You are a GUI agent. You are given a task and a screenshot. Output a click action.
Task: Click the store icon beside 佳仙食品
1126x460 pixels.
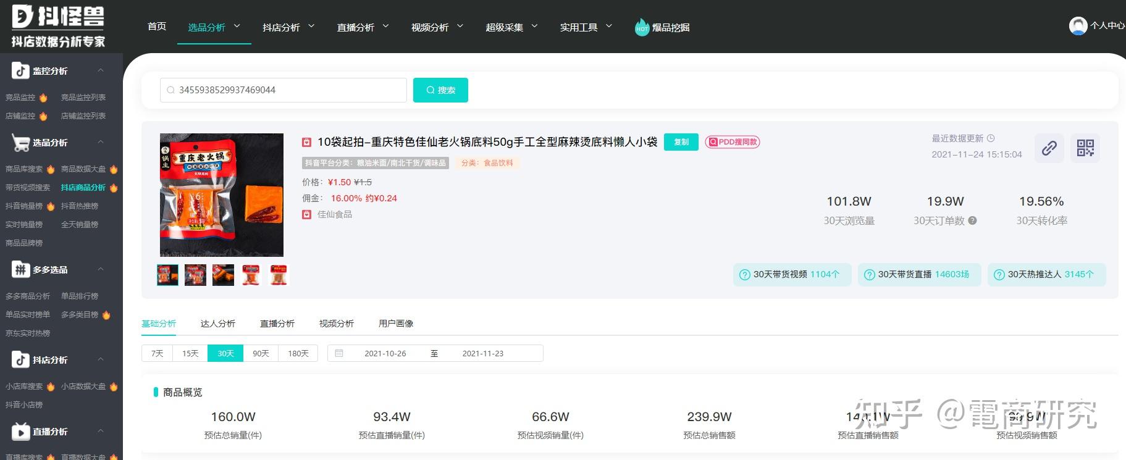click(x=306, y=214)
